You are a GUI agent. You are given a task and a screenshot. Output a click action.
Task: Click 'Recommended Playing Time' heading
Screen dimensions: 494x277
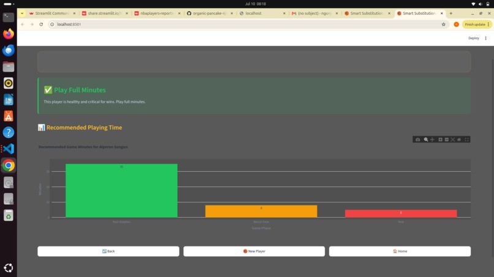click(84, 127)
